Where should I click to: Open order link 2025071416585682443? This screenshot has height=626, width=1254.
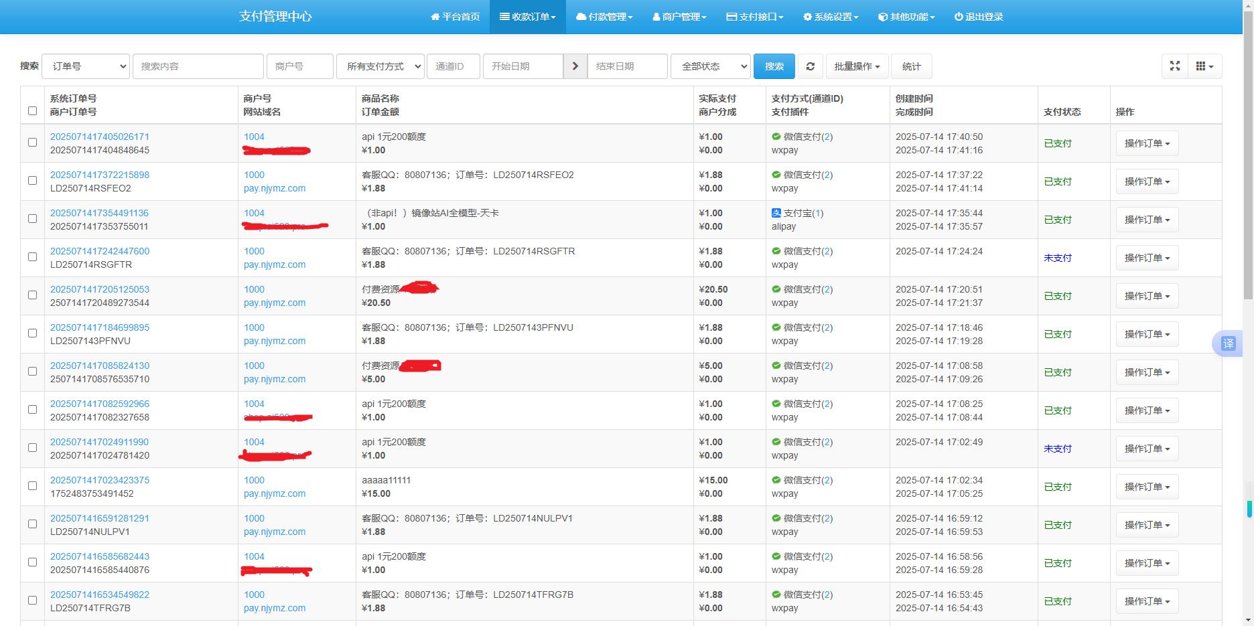tap(100, 556)
